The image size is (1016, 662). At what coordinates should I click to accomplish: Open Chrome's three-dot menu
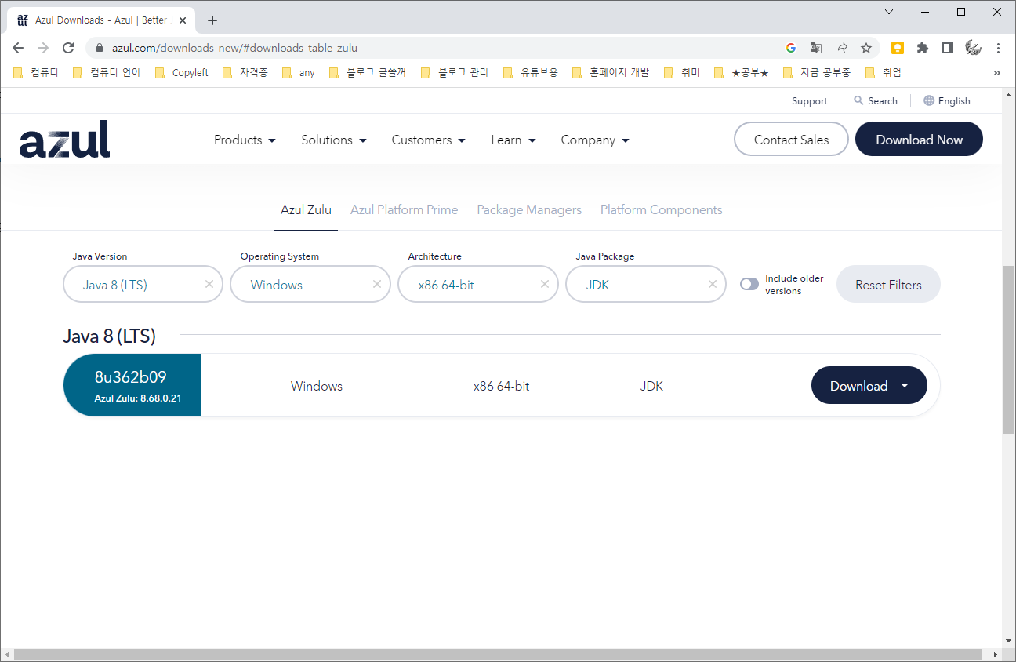[x=998, y=48]
